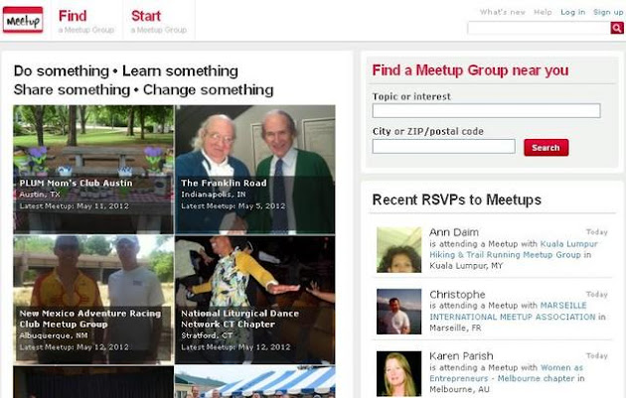Open the striped tent photo tile
The width and height of the screenshot is (626, 398).
pyautogui.click(x=255, y=382)
